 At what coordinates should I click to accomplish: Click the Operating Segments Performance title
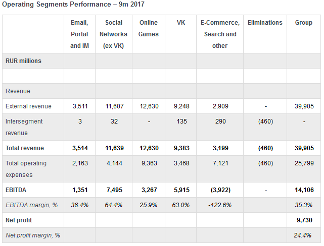coord(72,5)
